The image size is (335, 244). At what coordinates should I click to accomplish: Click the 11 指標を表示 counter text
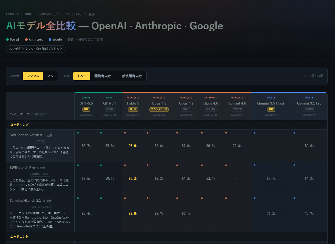pos(314,76)
